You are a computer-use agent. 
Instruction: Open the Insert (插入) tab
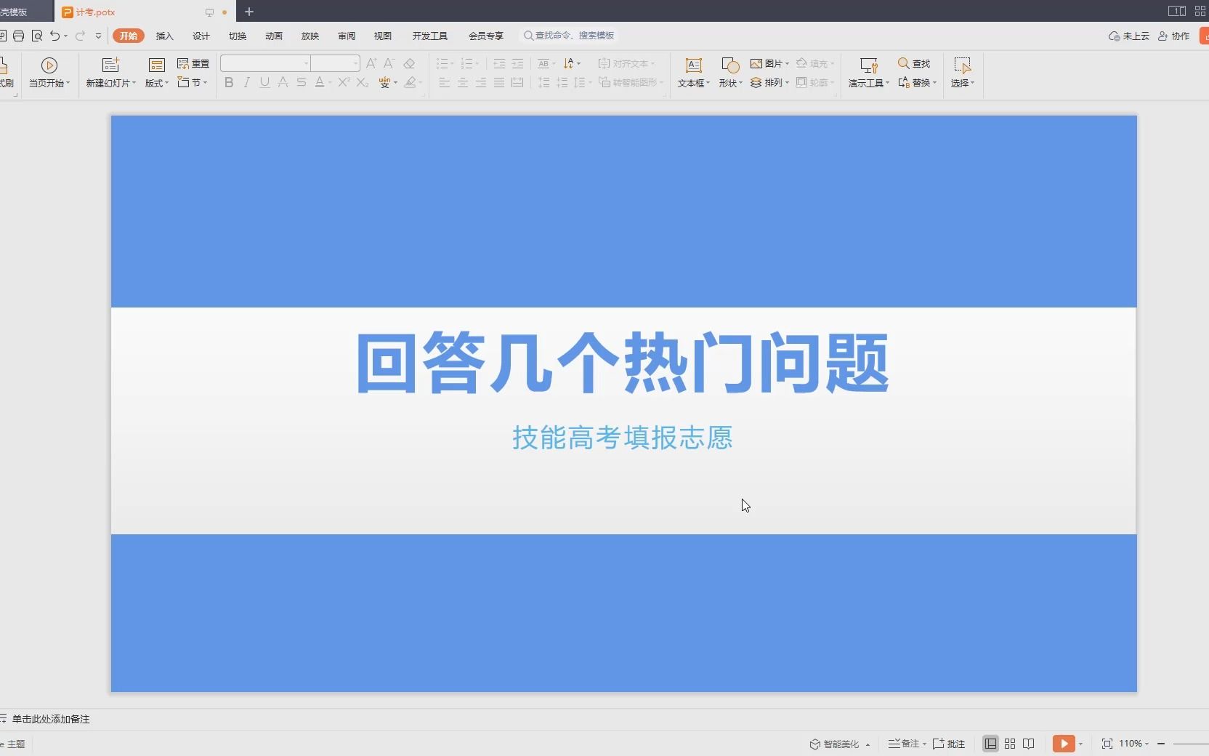(165, 36)
